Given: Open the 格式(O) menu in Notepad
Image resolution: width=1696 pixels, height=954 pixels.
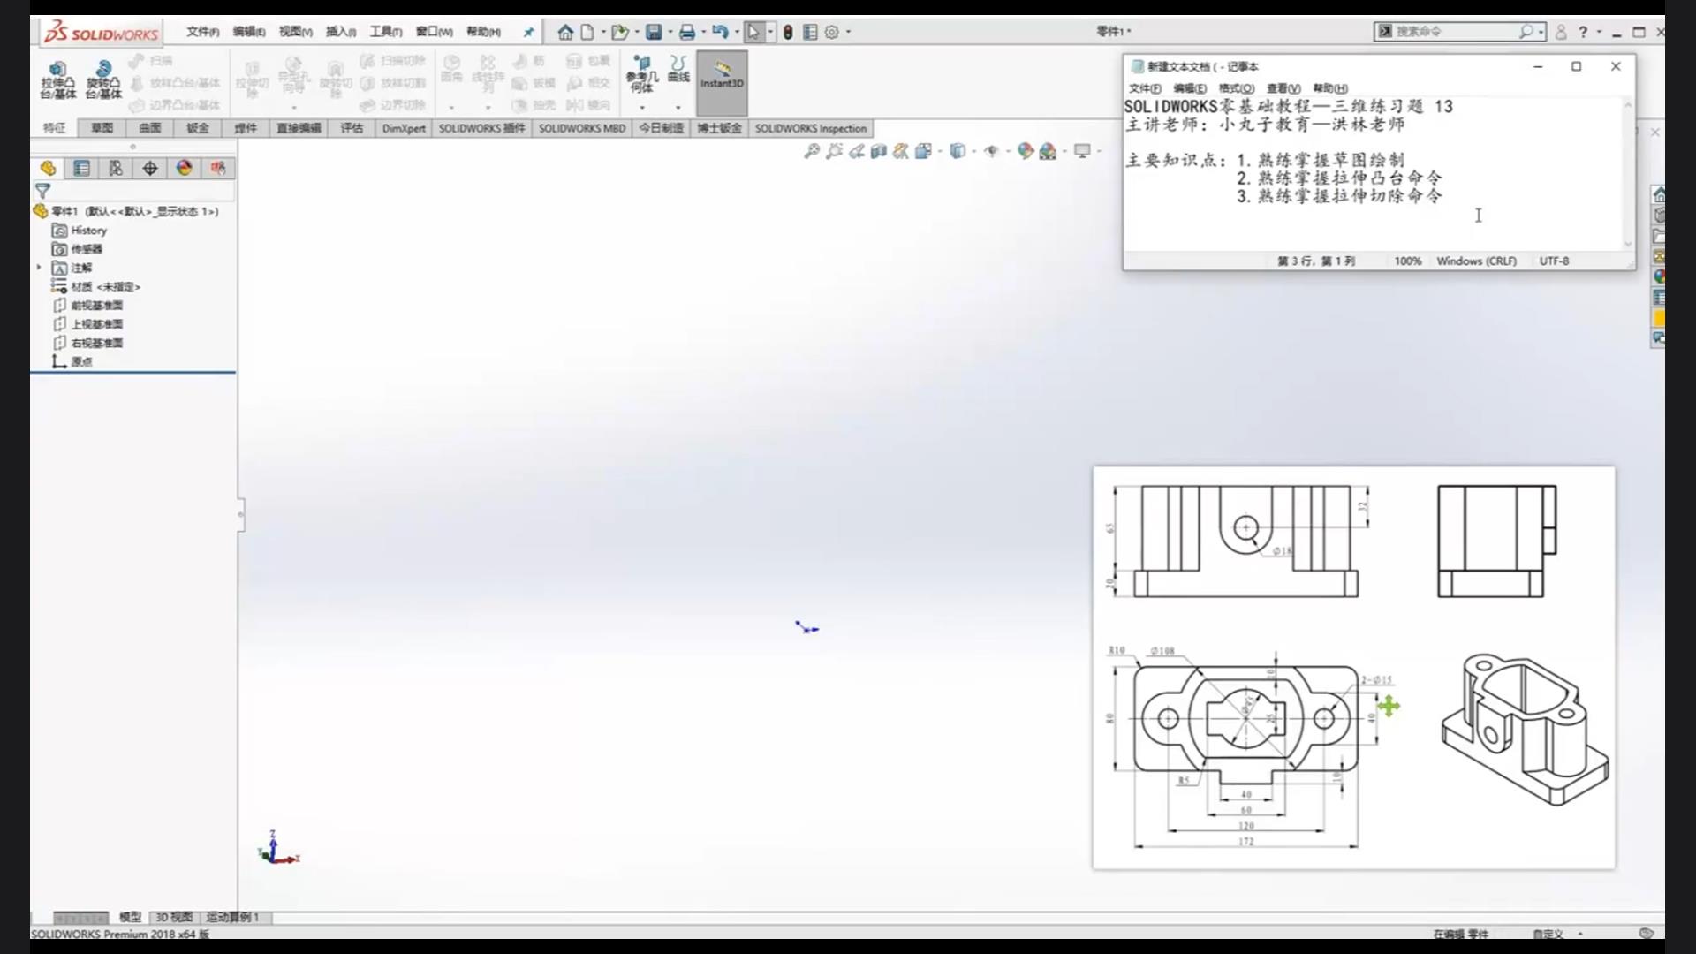Looking at the screenshot, I should (1236, 88).
